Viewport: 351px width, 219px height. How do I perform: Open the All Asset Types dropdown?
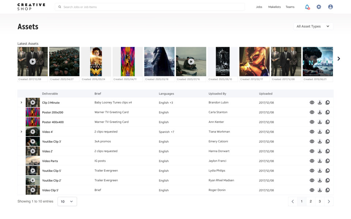[313, 26]
